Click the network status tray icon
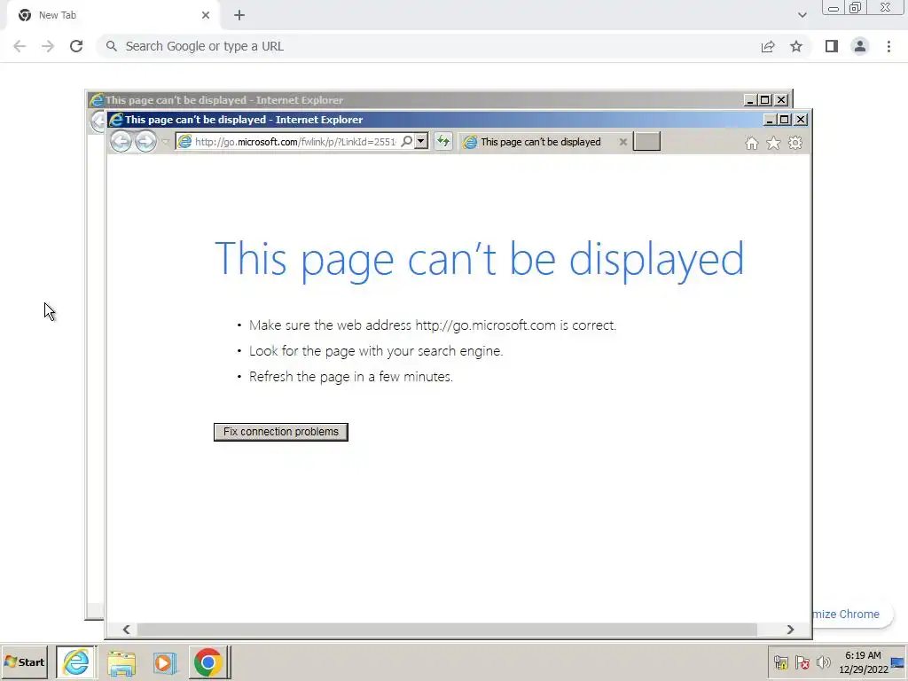 pos(780,662)
